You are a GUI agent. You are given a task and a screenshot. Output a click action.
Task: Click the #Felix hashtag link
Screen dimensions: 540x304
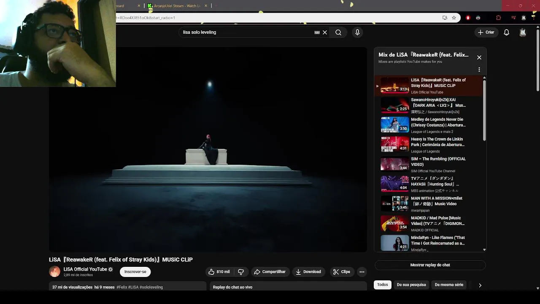pyautogui.click(x=122, y=287)
